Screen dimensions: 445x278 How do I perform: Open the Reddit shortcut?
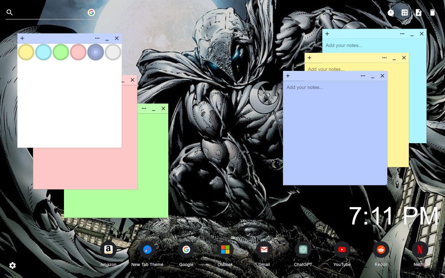381,250
